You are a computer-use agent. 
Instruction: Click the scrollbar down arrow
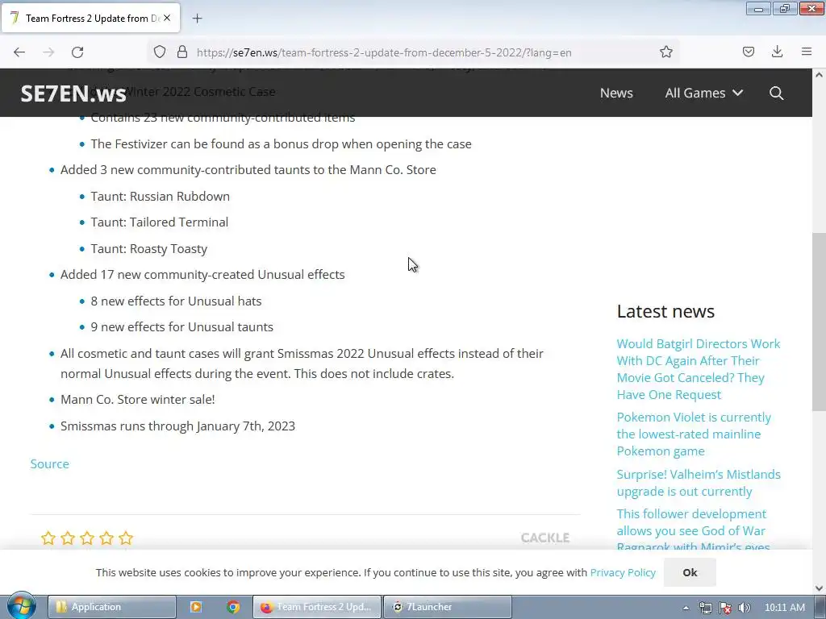(819, 588)
